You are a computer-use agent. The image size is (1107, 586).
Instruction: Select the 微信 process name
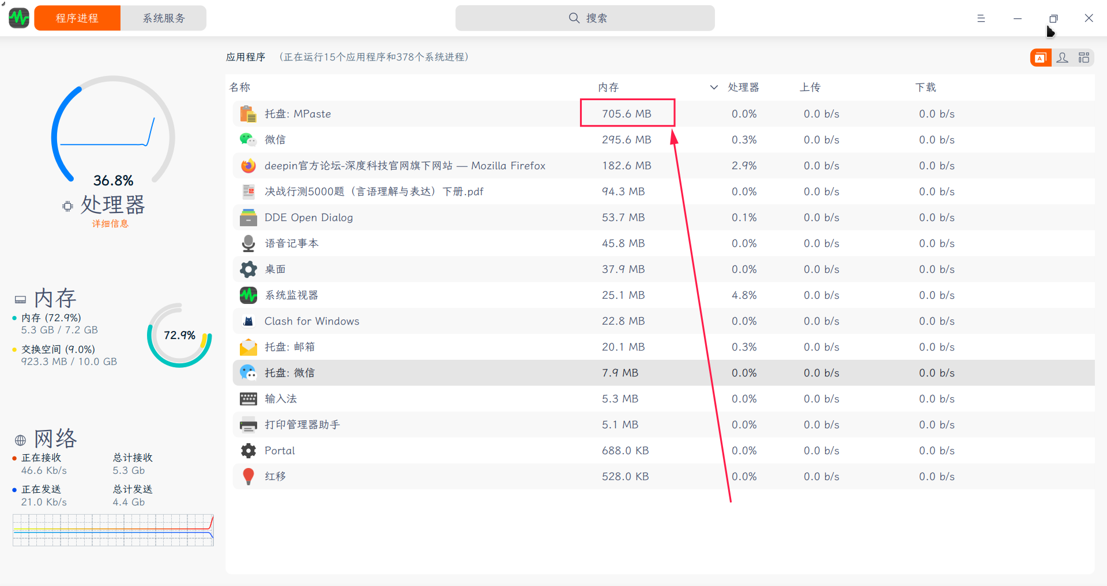pyautogui.click(x=275, y=140)
